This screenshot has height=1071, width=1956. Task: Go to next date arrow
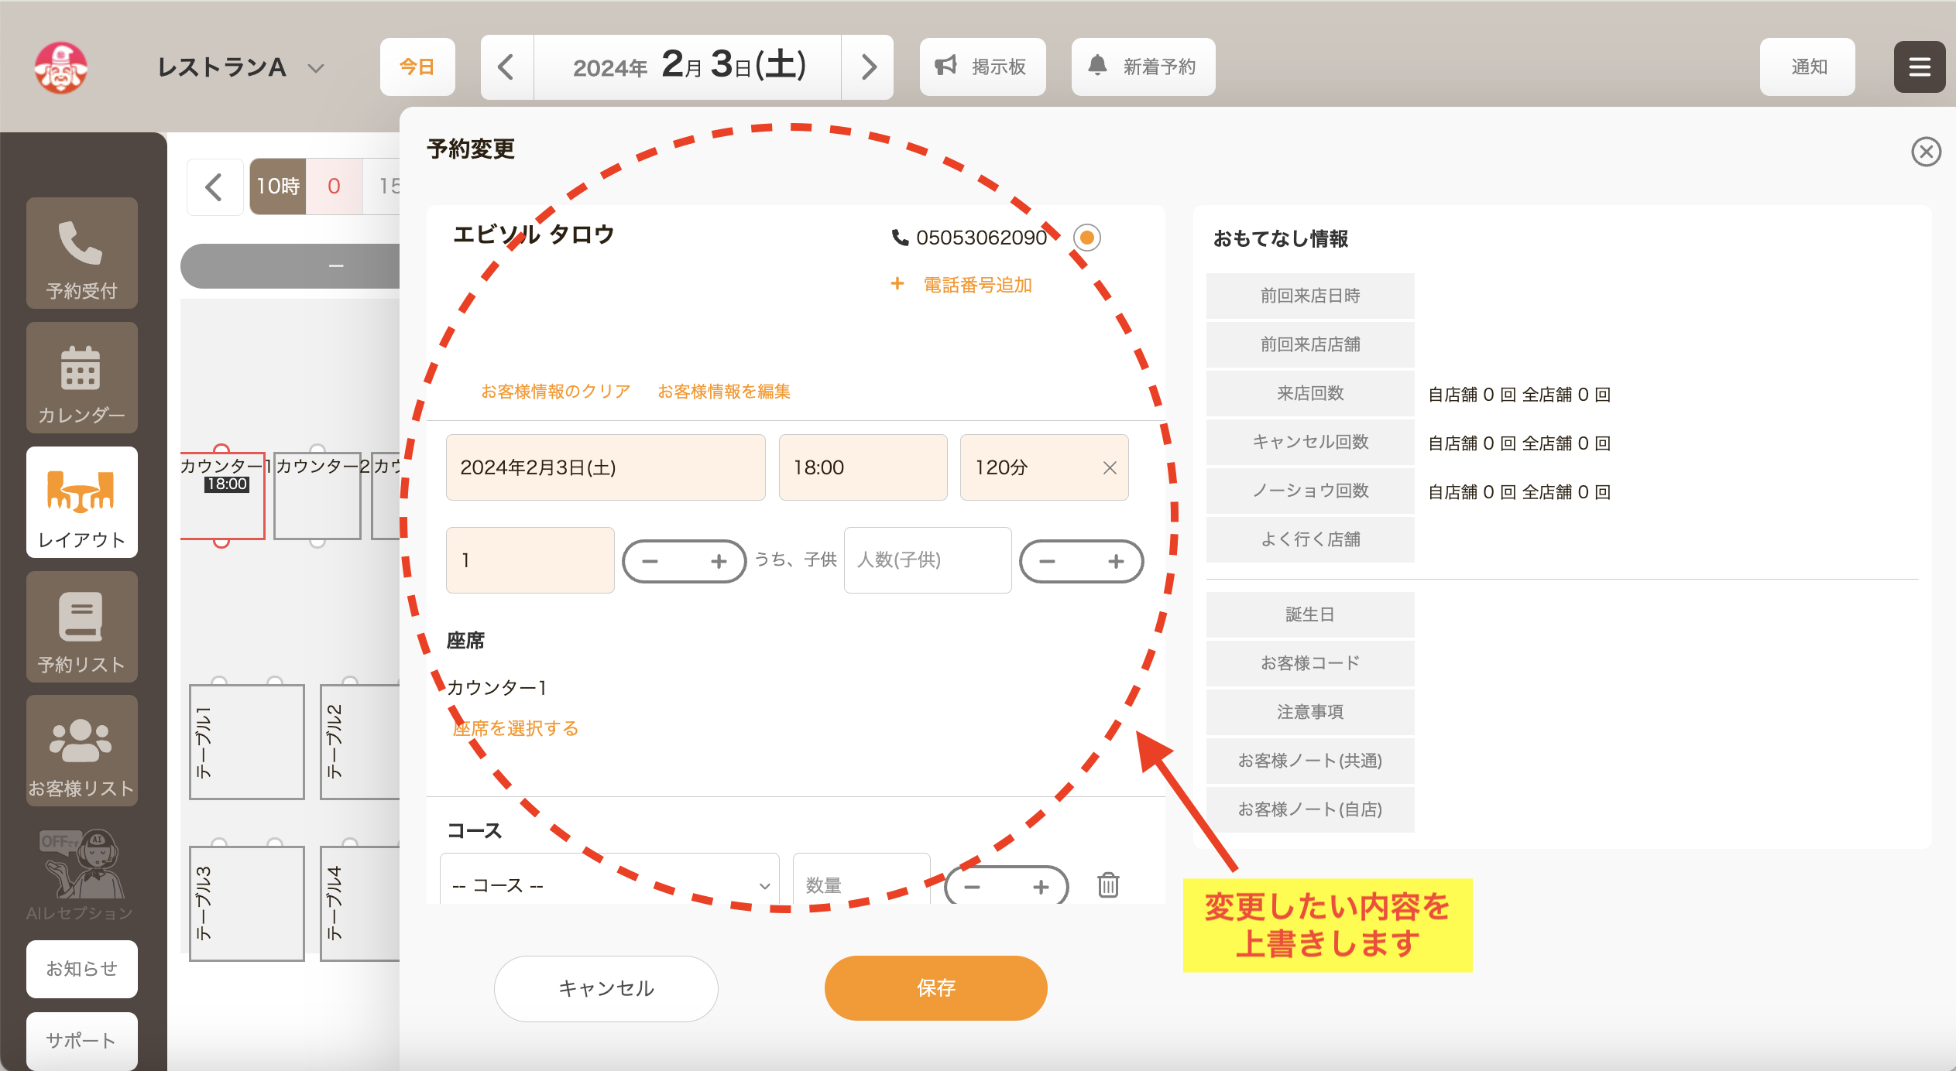pyautogui.click(x=868, y=67)
